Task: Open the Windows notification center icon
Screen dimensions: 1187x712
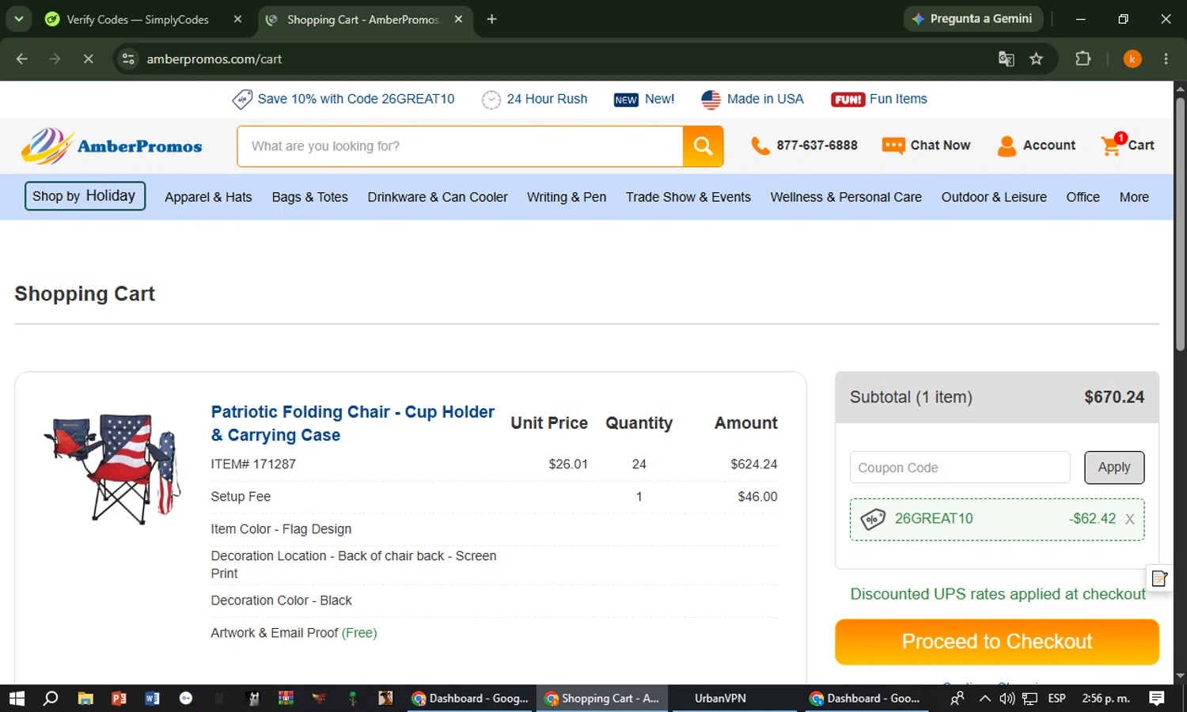Action: click(x=1157, y=698)
